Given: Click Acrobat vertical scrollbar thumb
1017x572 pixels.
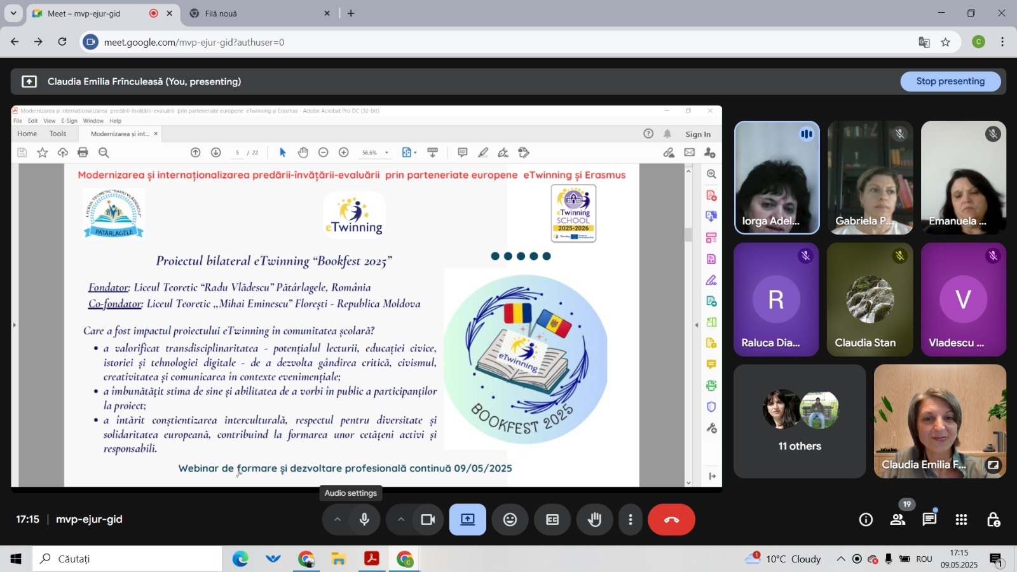Looking at the screenshot, I should click(x=688, y=235).
